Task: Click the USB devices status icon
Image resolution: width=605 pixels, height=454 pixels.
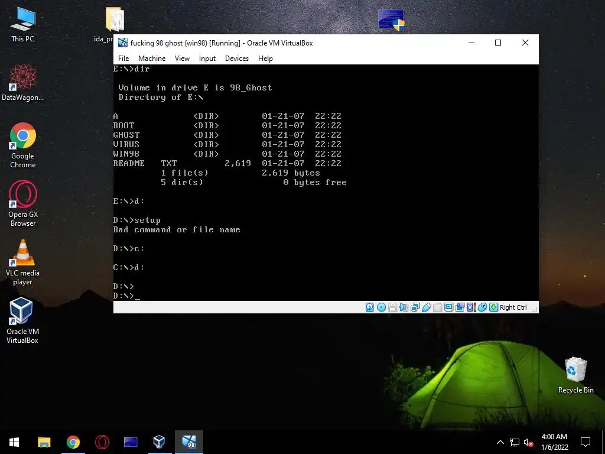Action: tap(427, 307)
